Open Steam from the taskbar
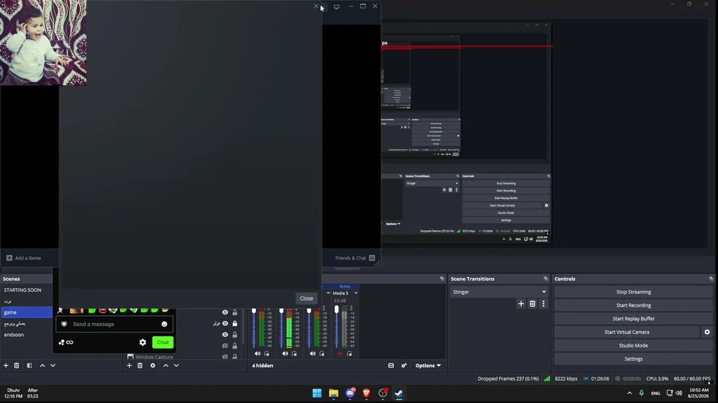 (x=399, y=393)
